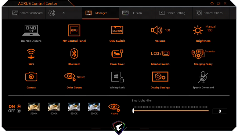Viewport: 238px width, 135px height.
Task: Choose the 6000K color temperature thumbnail
Action: [54, 107]
